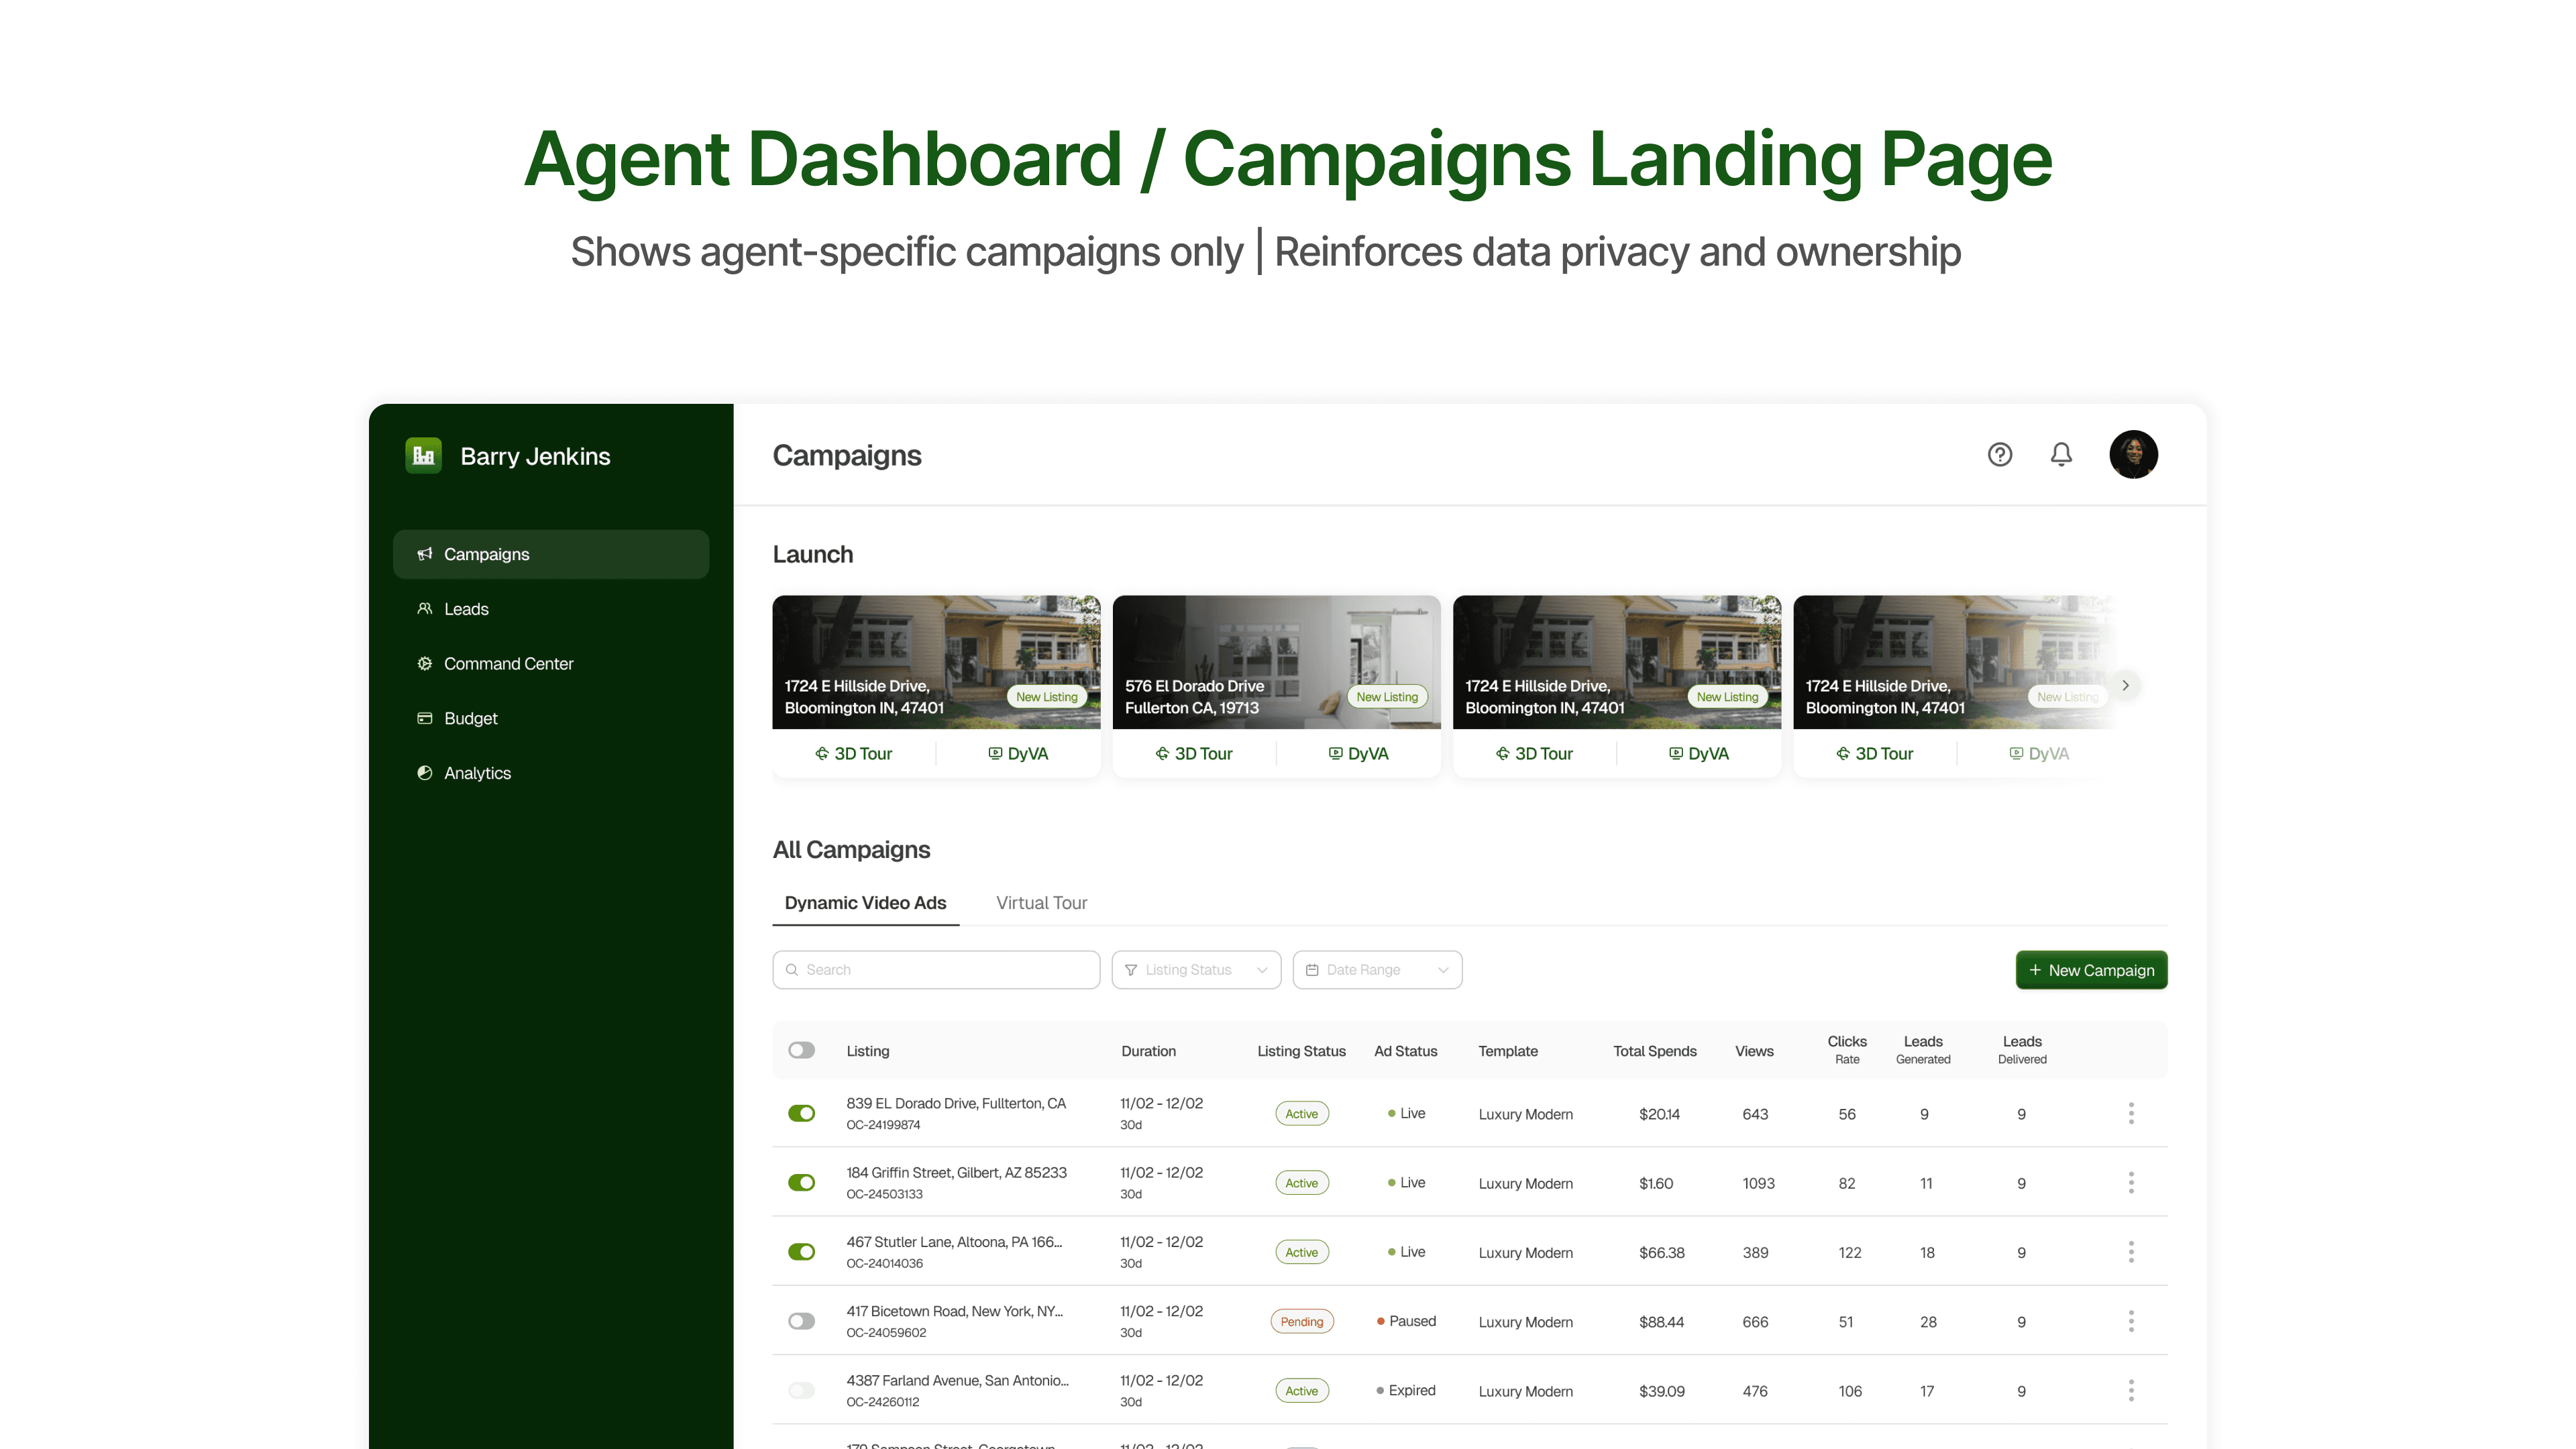
Task: Expand the Listing Status filter dropdown
Action: coord(1196,970)
